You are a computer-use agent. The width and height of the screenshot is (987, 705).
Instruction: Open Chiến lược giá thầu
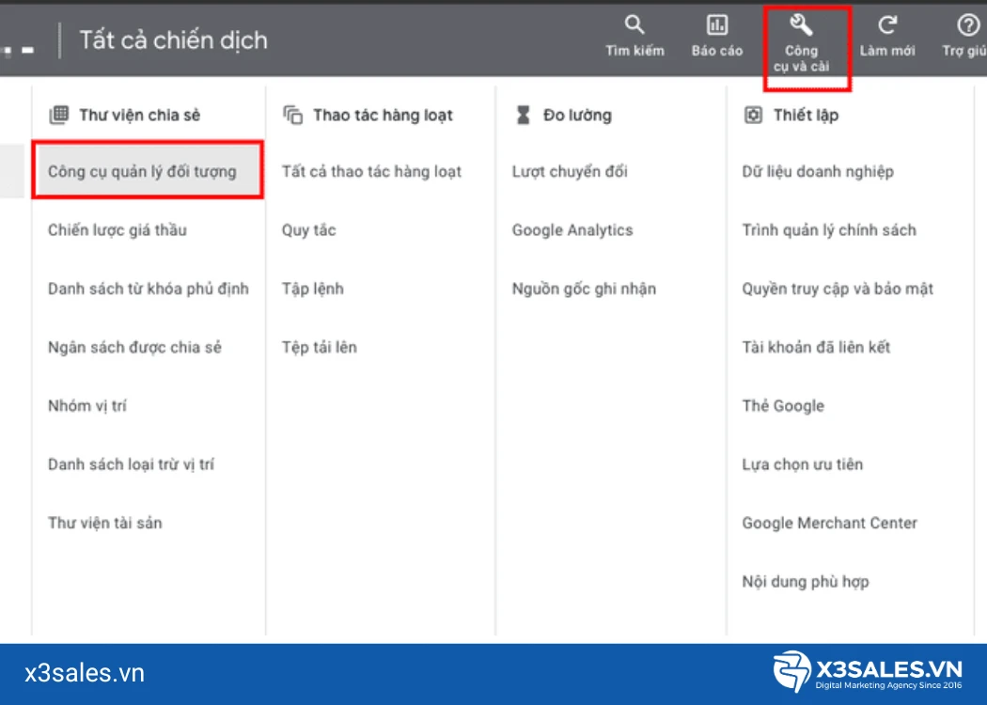(117, 229)
